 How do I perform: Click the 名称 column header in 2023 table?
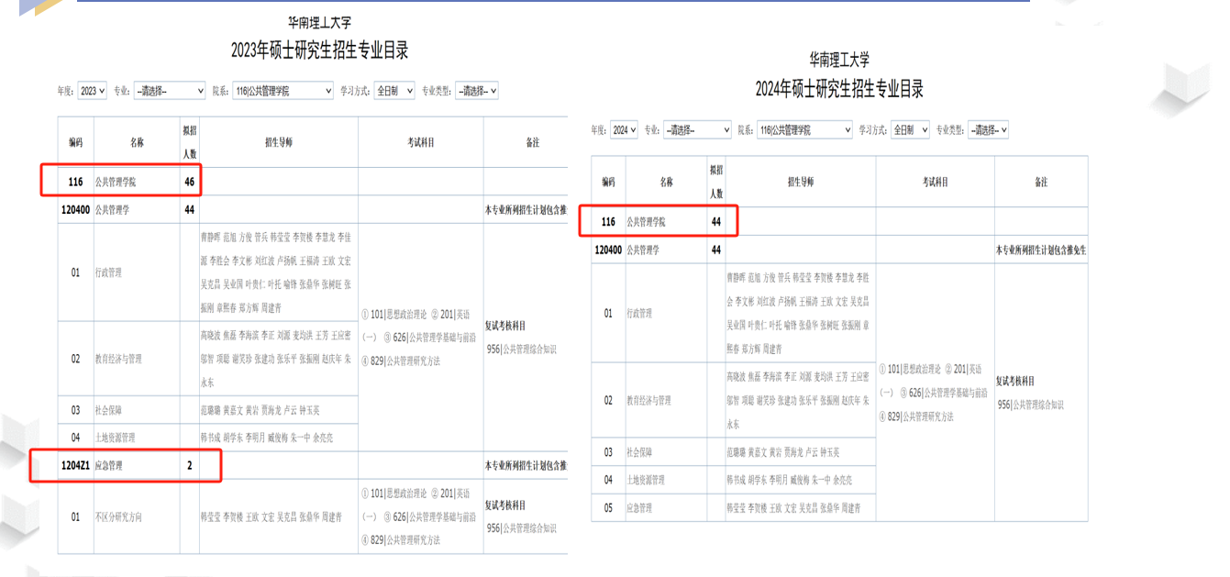[137, 142]
